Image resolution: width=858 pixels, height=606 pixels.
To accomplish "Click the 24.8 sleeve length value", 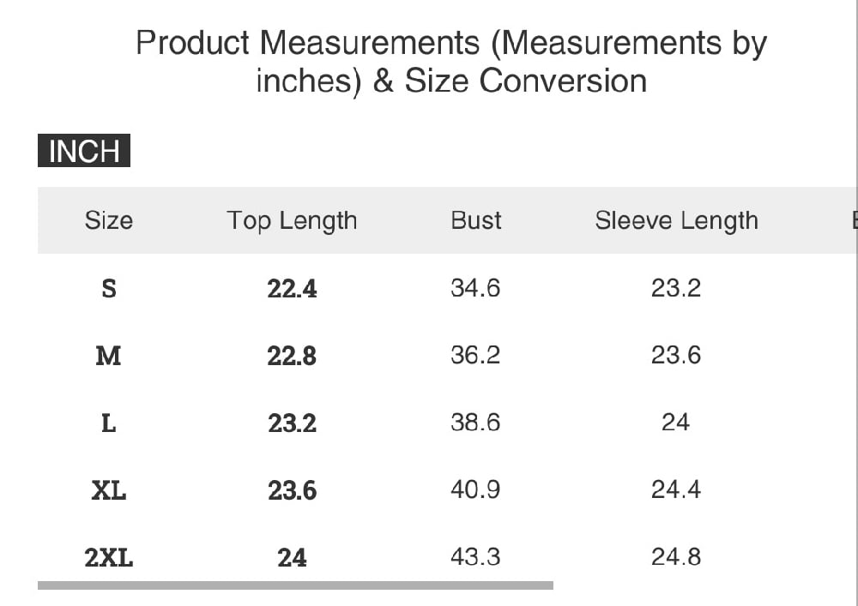I will [x=676, y=557].
